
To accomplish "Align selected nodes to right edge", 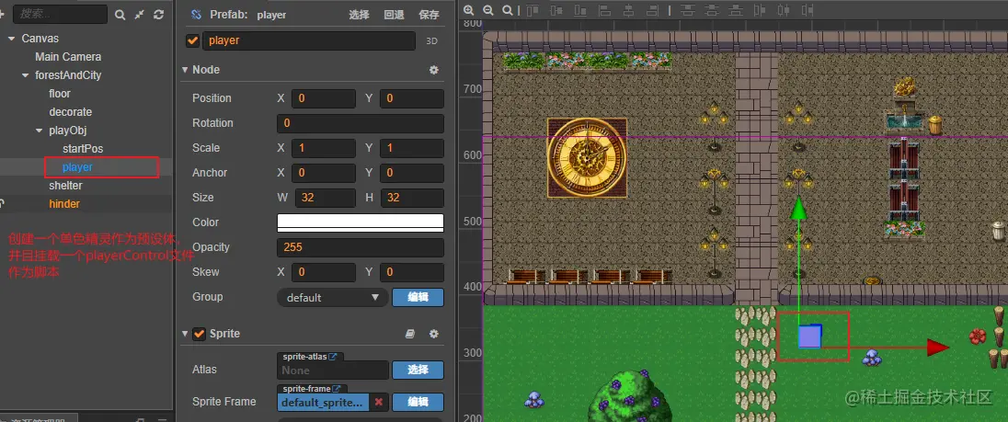I will [x=652, y=10].
